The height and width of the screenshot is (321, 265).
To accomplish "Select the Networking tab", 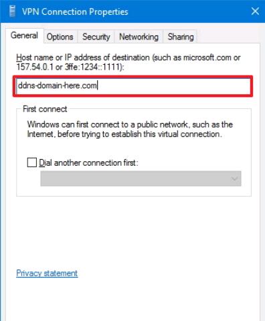I will (139, 37).
